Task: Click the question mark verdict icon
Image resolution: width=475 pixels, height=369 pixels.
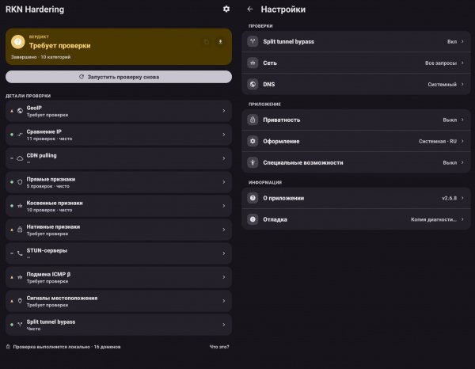Action: (x=18, y=42)
